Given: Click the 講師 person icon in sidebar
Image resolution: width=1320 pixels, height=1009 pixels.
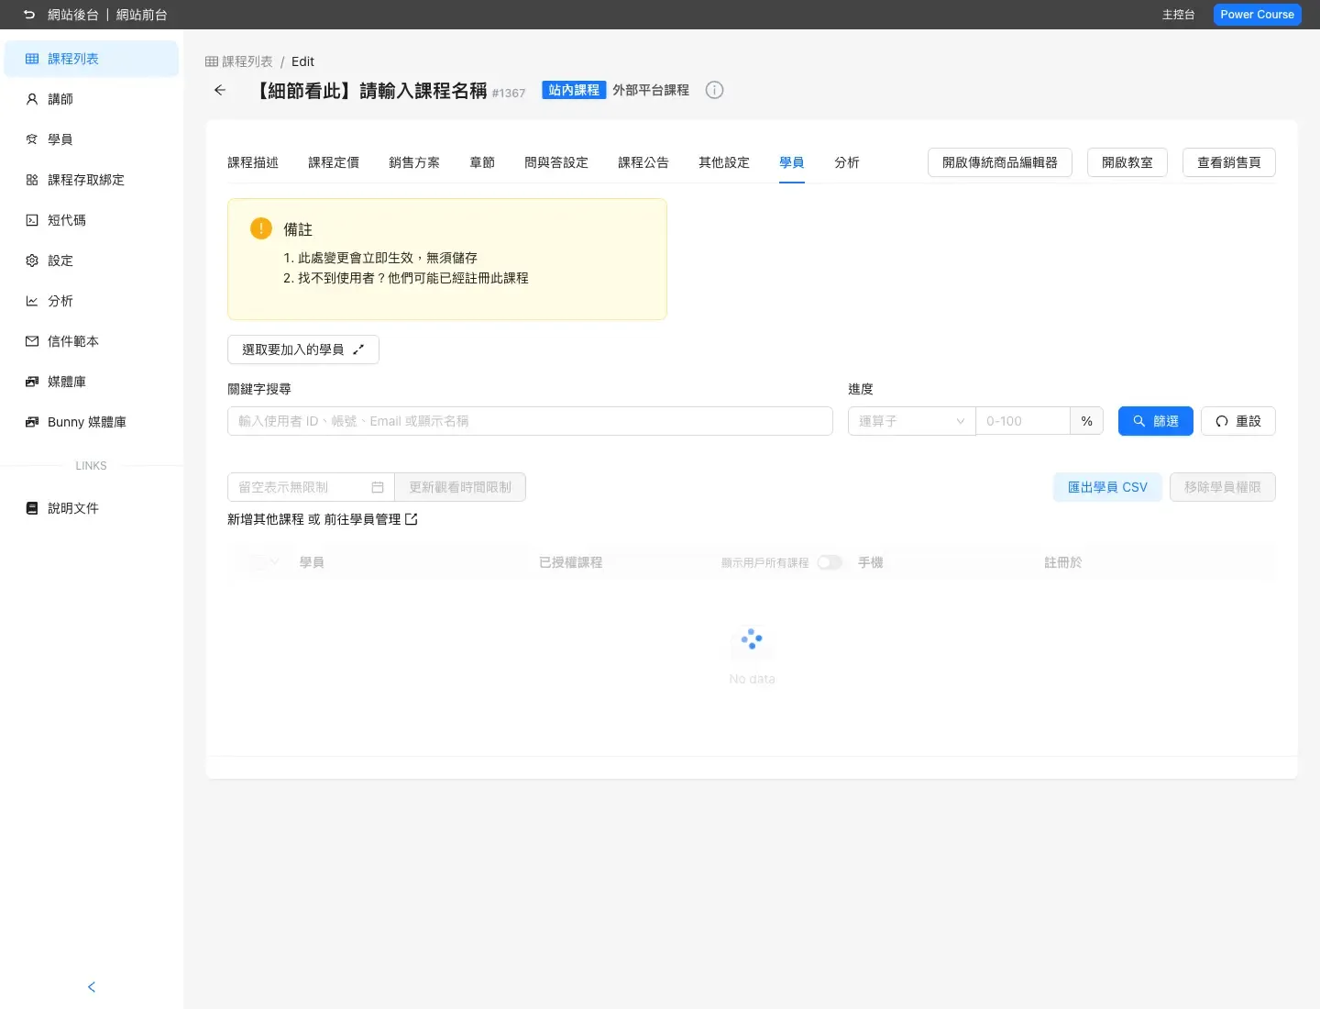Looking at the screenshot, I should click(32, 99).
